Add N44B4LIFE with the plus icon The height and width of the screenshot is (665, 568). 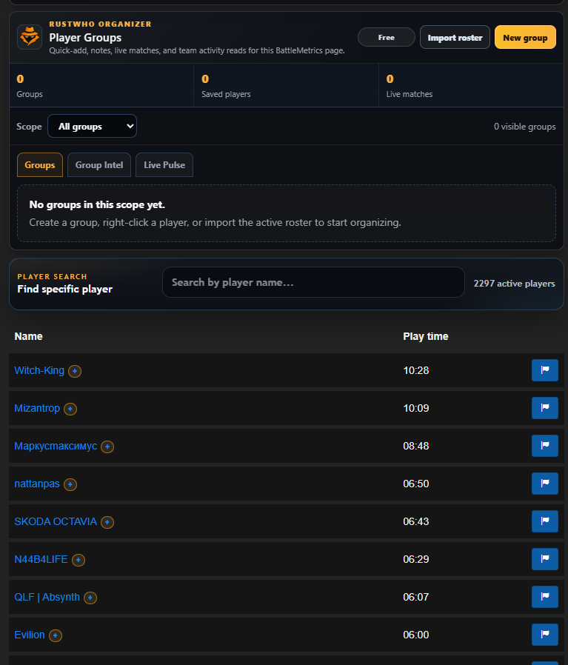click(78, 560)
